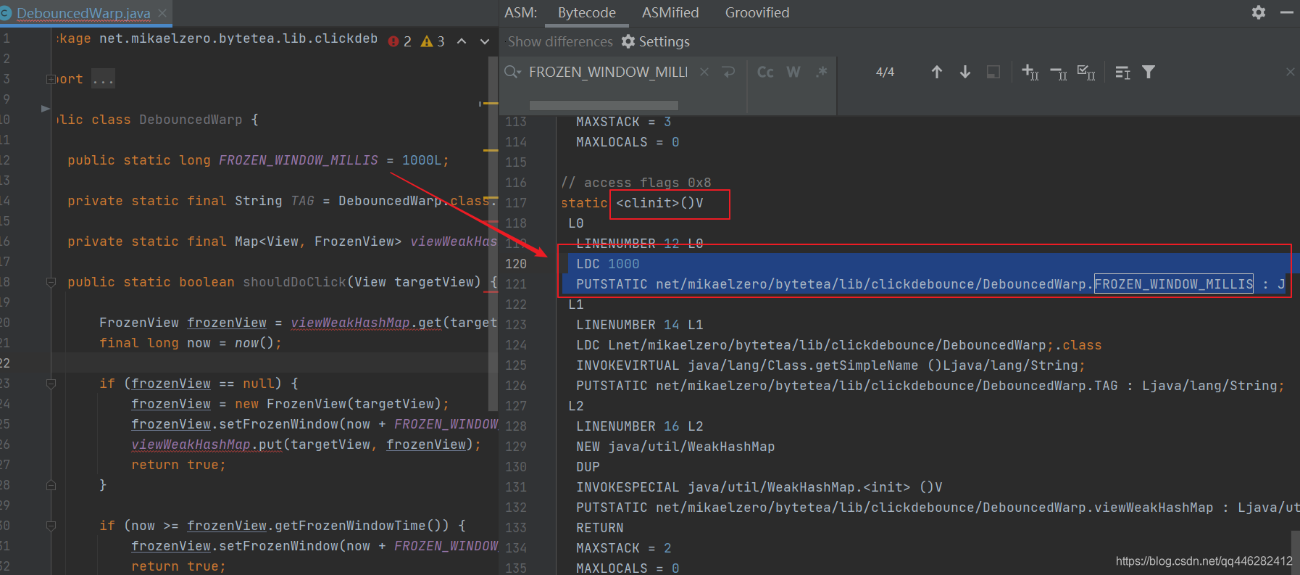Focus the FROZEN_WINDOW_MILLI search field
The image size is (1300, 575).
coord(609,72)
